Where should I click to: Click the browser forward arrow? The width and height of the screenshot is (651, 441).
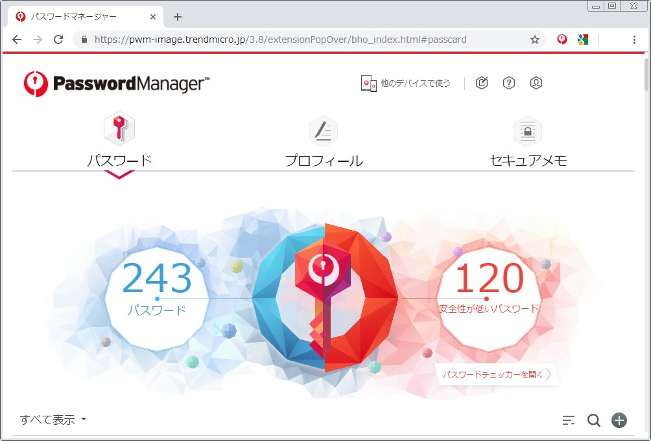pyautogui.click(x=38, y=40)
